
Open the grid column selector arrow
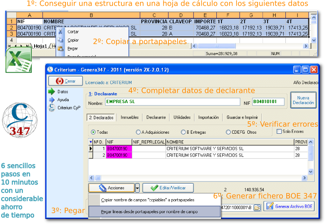91,142
